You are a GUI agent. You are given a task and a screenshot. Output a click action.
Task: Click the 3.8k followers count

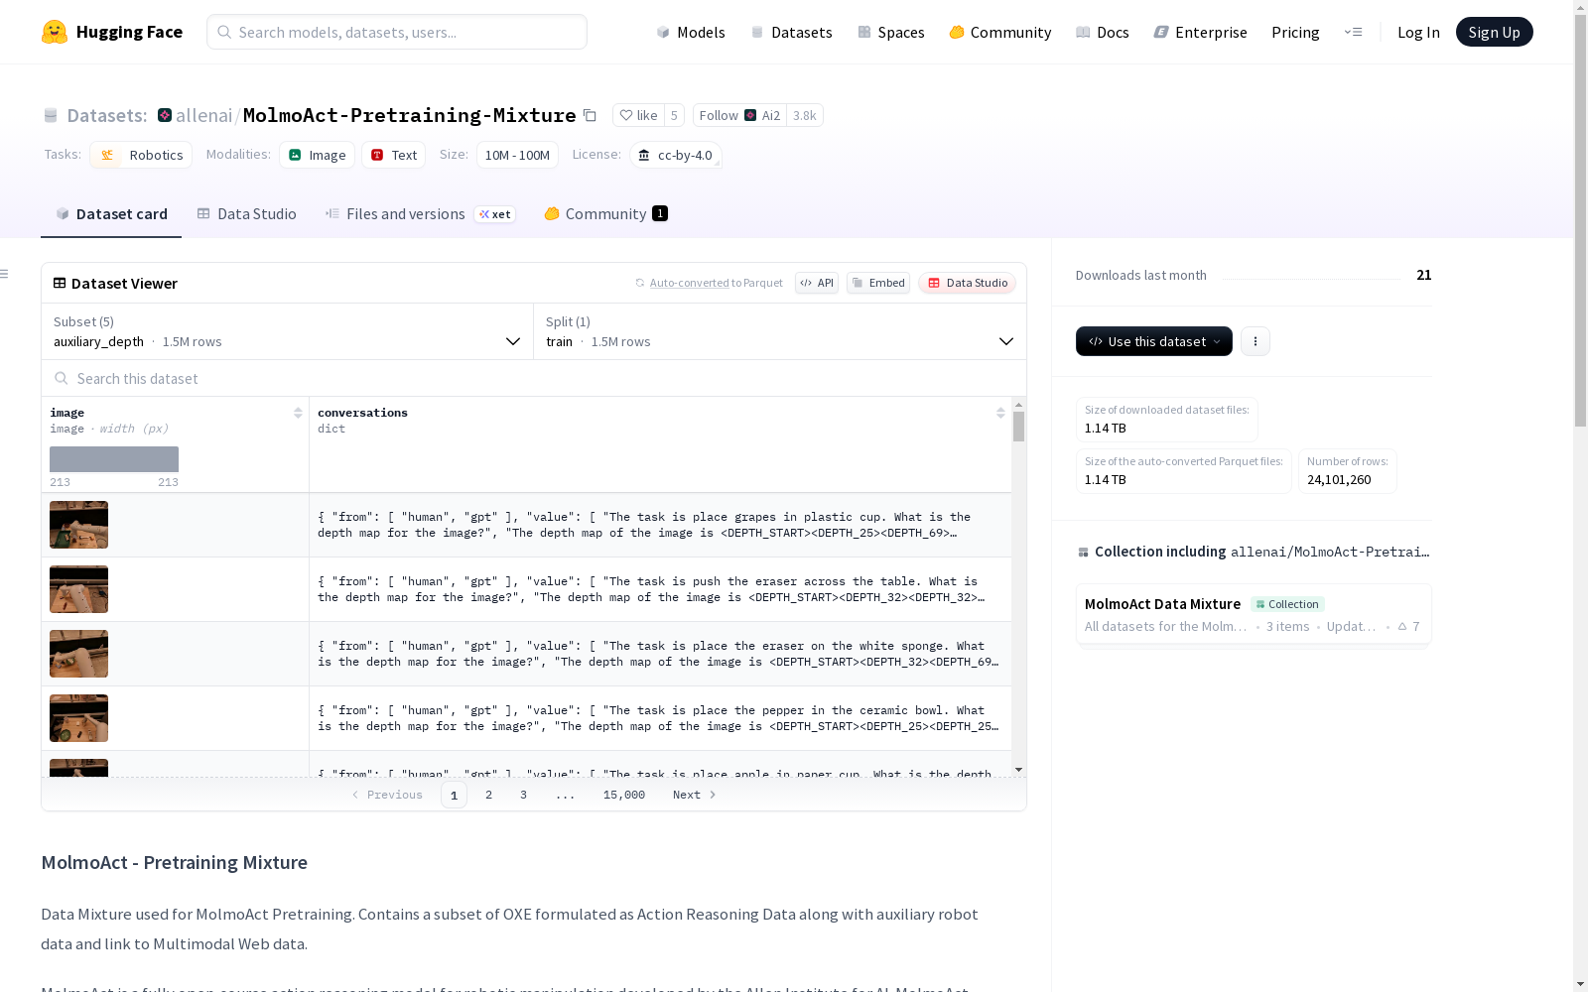(x=805, y=115)
